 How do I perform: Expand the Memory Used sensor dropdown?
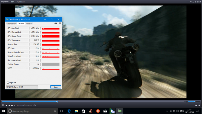point(27,44)
